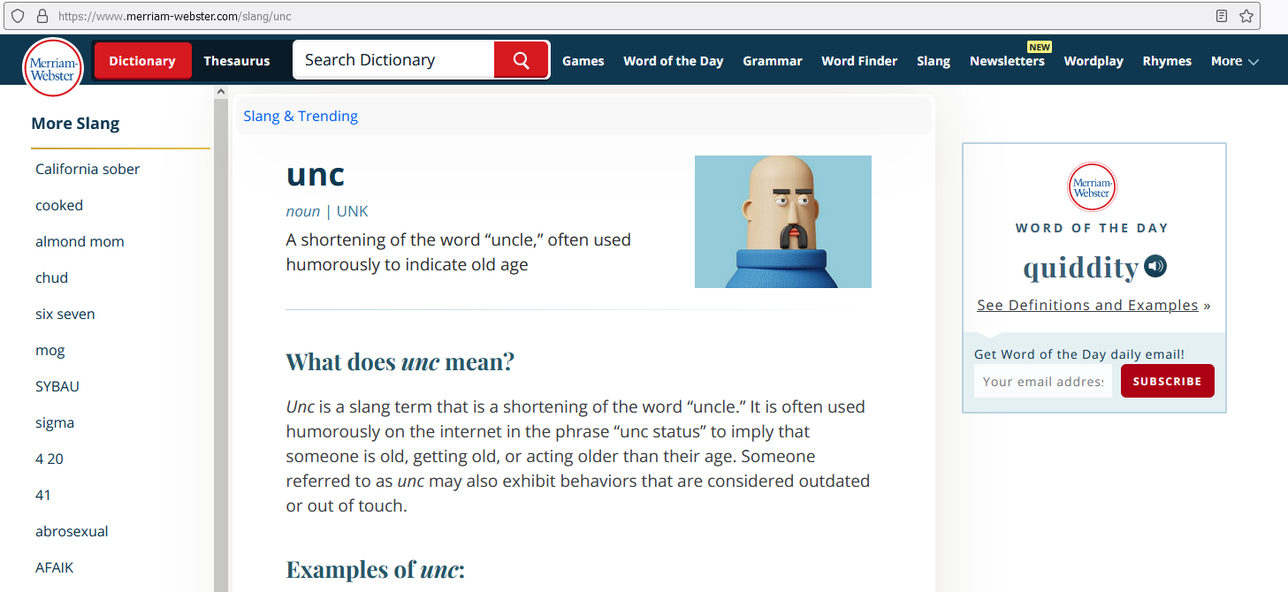This screenshot has height=592, width=1288.
Task: Click the quiddity word link
Action: pyautogui.click(x=1080, y=266)
